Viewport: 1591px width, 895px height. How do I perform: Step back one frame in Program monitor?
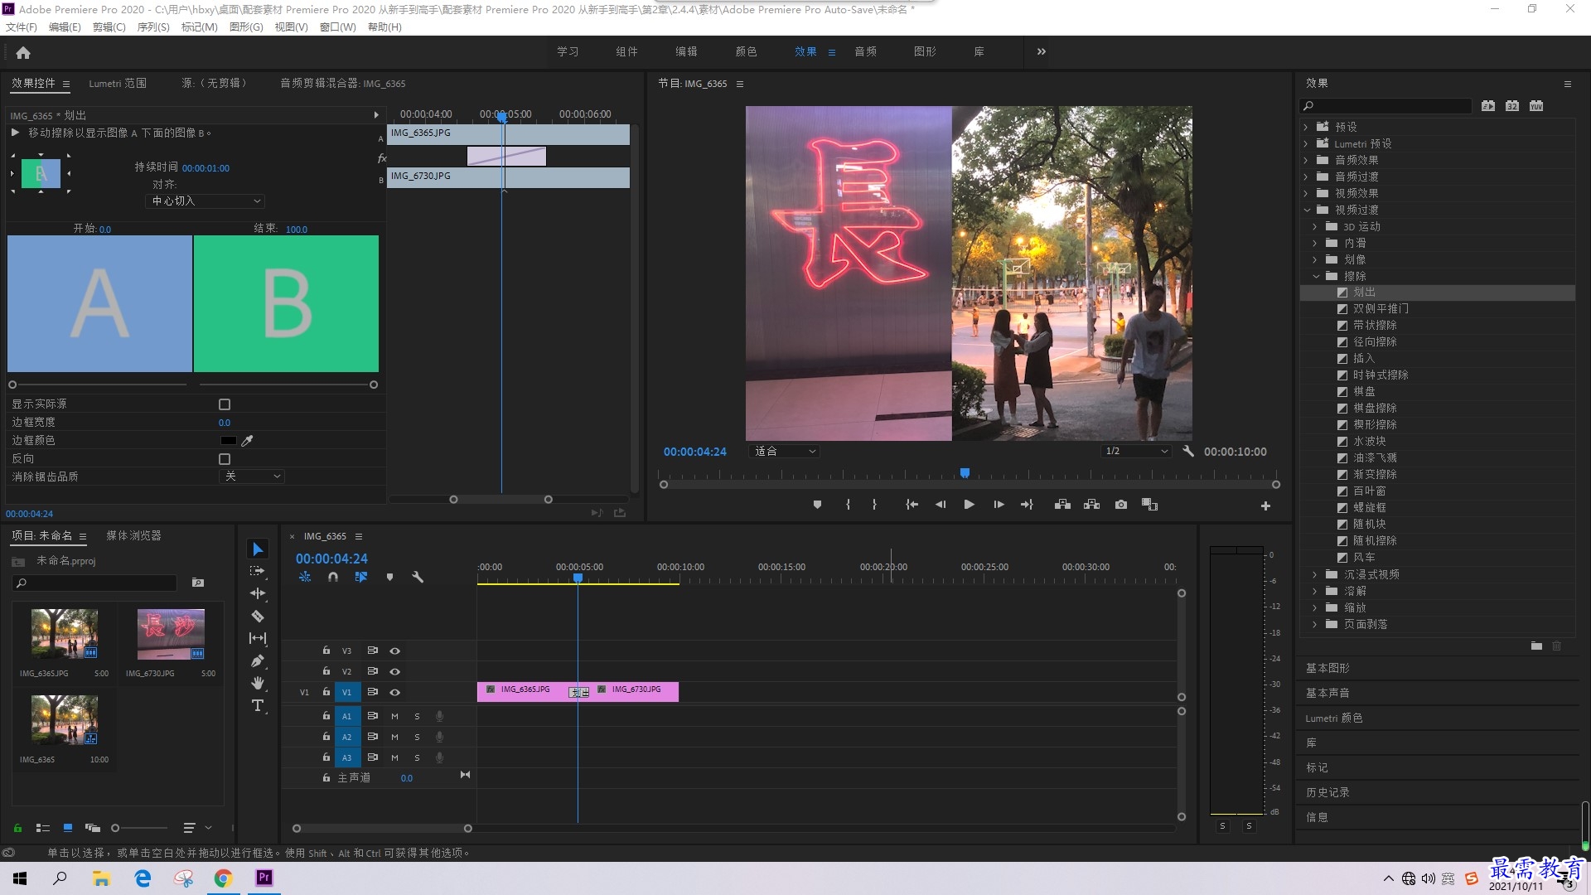[x=940, y=505]
